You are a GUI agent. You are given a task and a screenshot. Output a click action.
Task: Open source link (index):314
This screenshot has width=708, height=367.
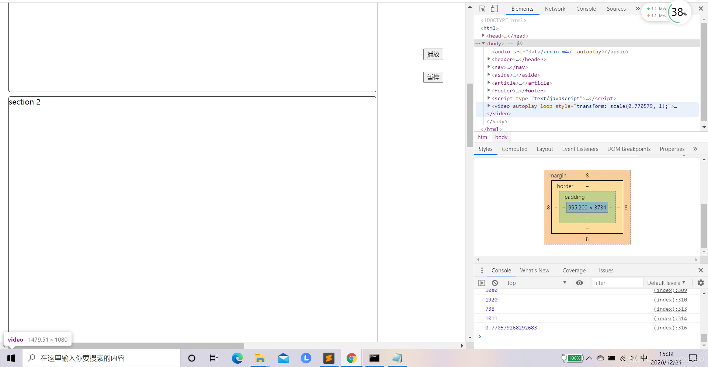pyautogui.click(x=670, y=318)
